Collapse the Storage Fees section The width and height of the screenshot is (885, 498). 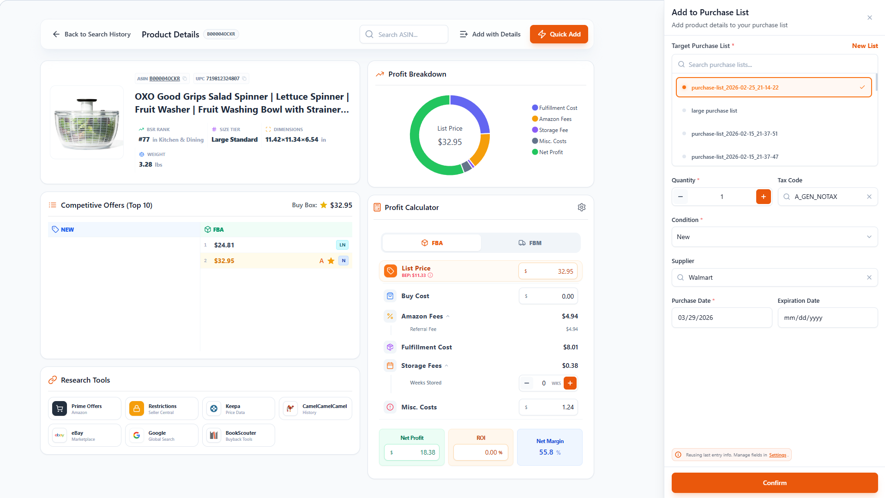point(446,366)
